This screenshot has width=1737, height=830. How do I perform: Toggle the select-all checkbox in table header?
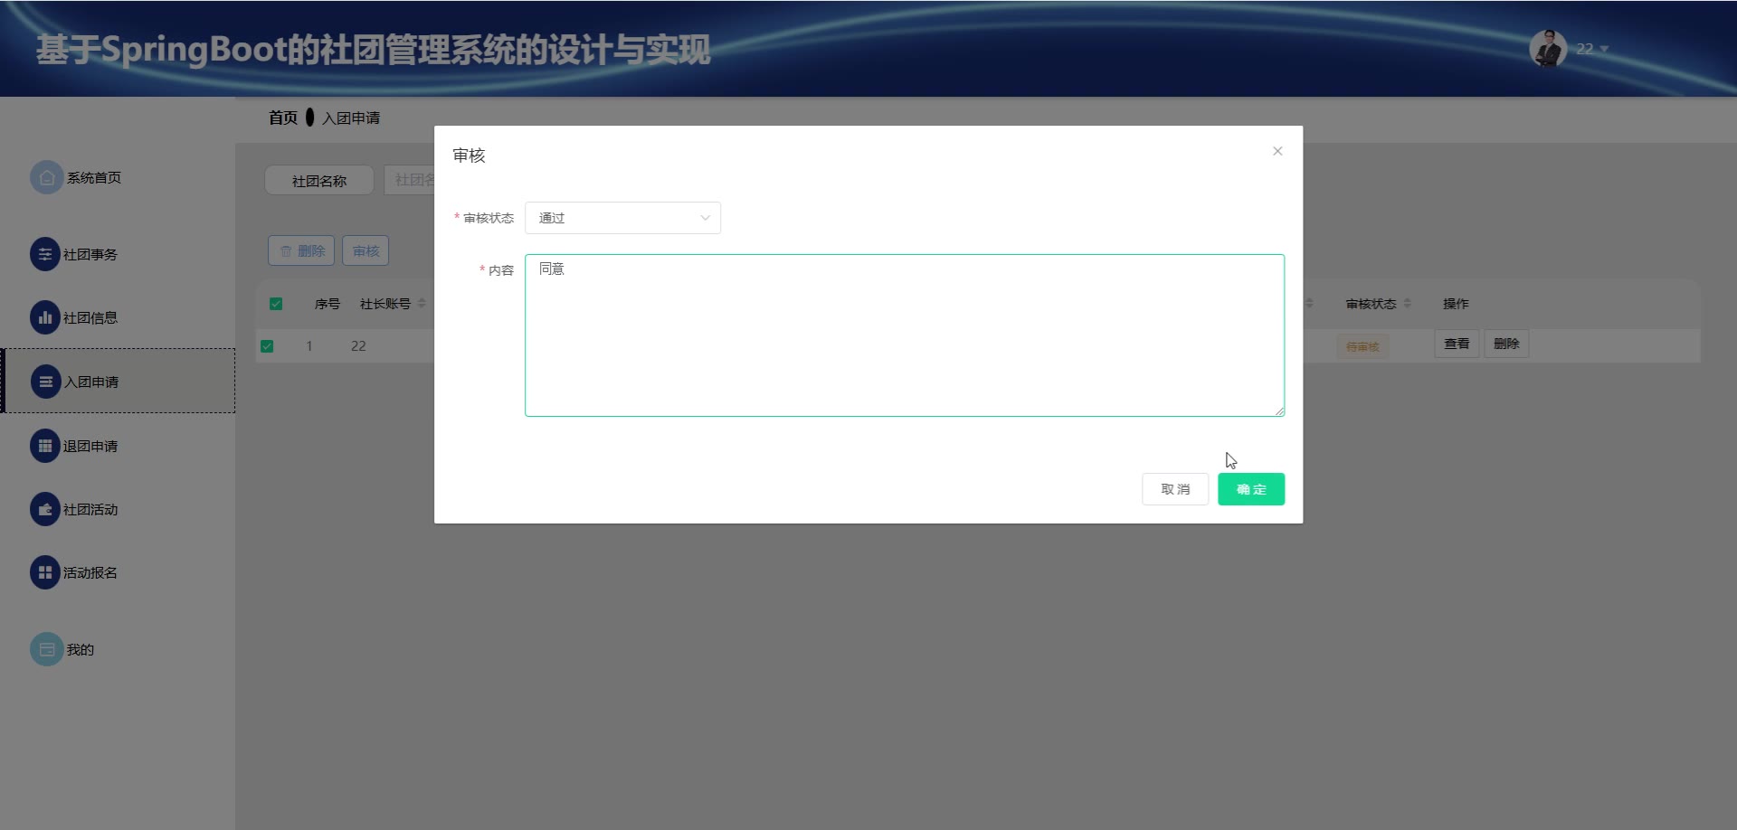point(276,304)
